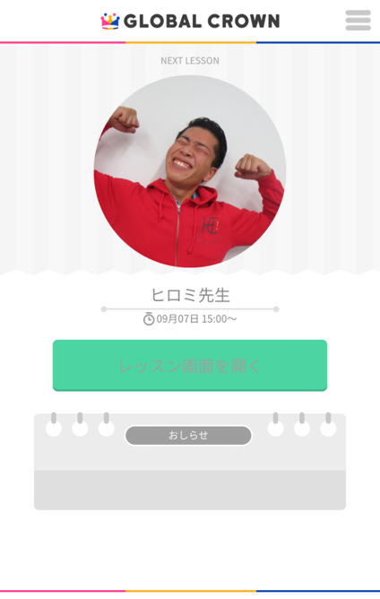
Task: Click the GLOBAL CROWN wordmark
Action: tap(202, 21)
